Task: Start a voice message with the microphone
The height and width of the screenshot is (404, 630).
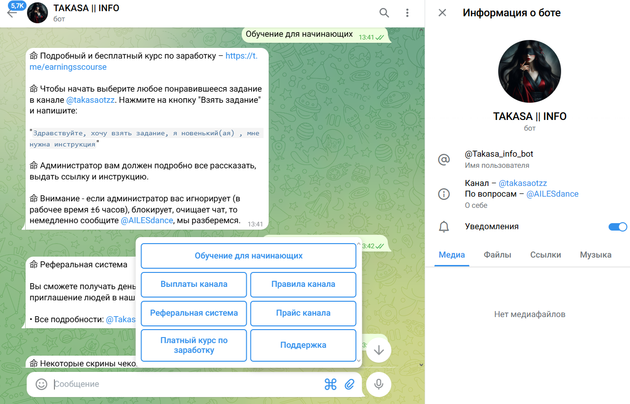Action: coord(379,384)
